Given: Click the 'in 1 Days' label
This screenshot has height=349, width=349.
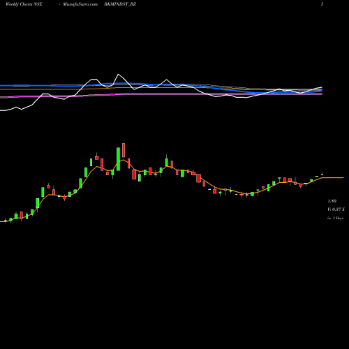Looking at the screenshot, I should point(336,218).
